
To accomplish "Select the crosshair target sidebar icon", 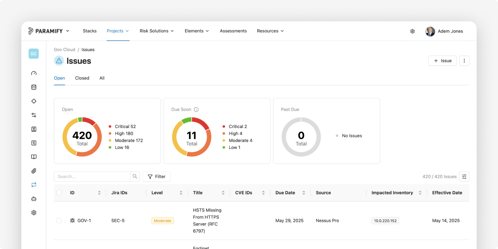I will point(34,101).
